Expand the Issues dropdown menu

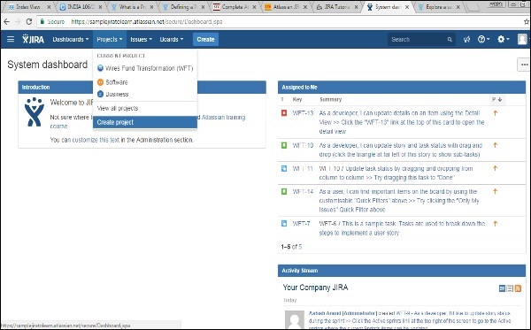(142, 39)
